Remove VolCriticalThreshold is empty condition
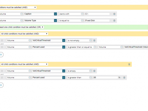 coord(94,71)
